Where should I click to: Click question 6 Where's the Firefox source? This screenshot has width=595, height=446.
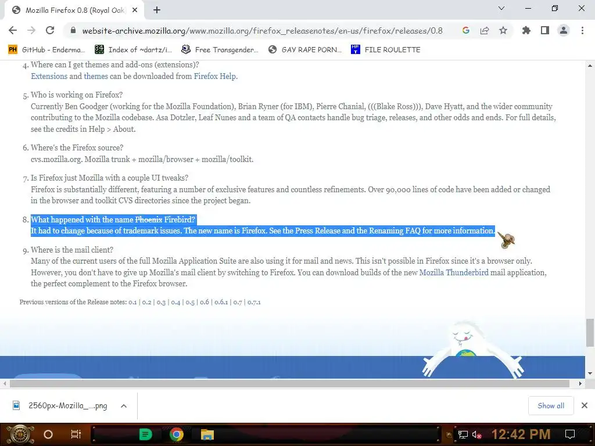[x=77, y=148]
